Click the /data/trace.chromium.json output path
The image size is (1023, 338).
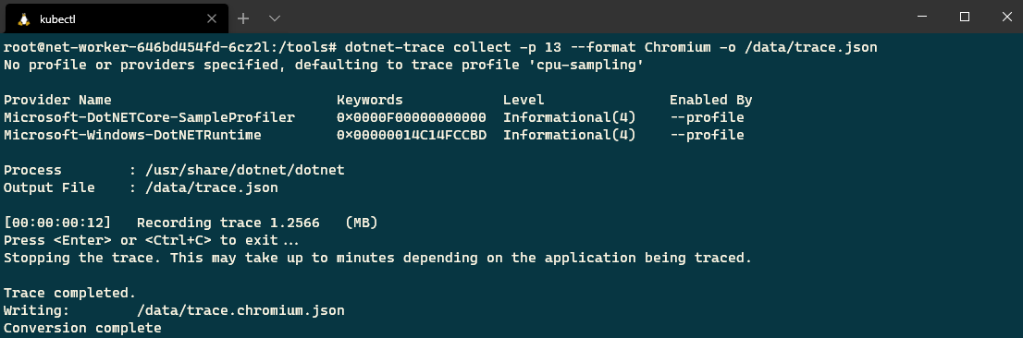click(240, 311)
